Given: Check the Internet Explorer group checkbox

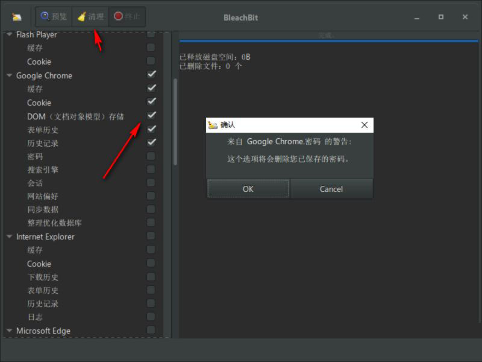Looking at the screenshot, I should (x=151, y=236).
